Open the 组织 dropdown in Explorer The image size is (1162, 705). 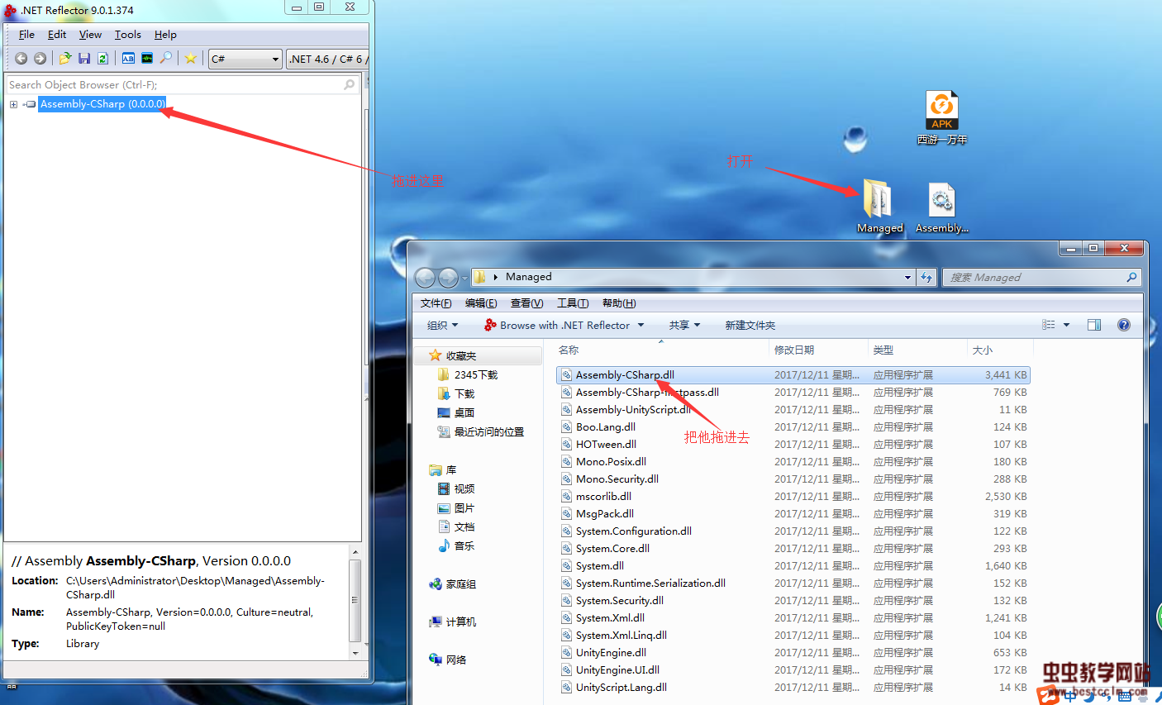point(442,325)
